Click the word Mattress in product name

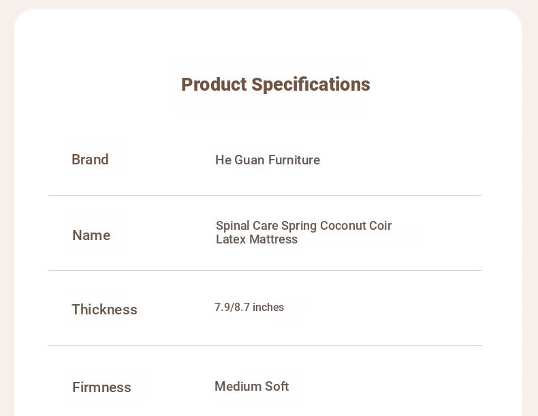tap(274, 239)
